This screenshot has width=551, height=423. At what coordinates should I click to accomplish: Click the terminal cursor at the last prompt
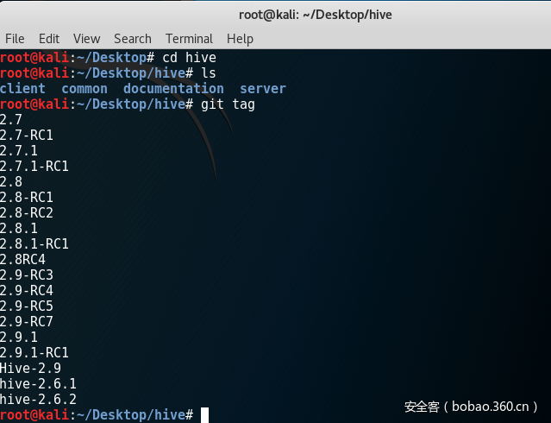205,415
